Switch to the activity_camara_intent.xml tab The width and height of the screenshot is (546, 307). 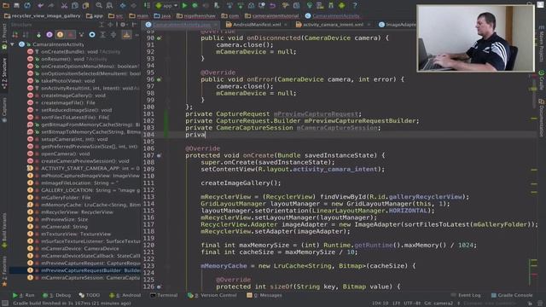(333, 25)
